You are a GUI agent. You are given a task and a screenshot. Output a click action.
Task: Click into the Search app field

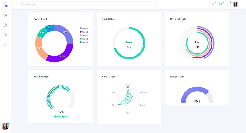coord(89,4)
